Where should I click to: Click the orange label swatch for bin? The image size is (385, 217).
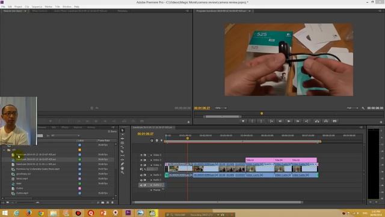[79, 150]
